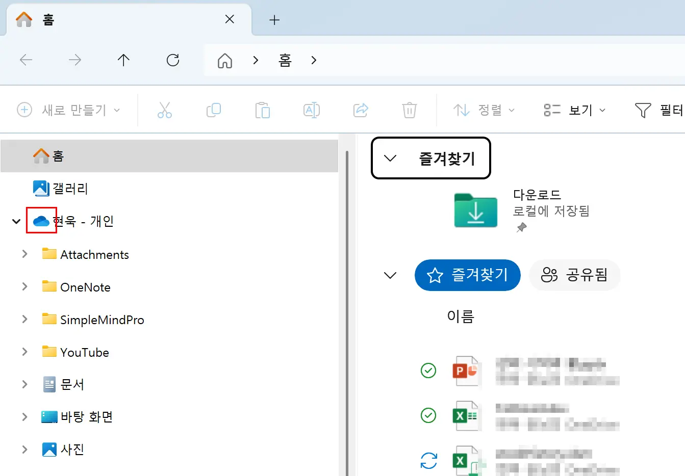Viewport: 685px width, 476px height.
Task: Go up one folder level
Action: [x=123, y=60]
